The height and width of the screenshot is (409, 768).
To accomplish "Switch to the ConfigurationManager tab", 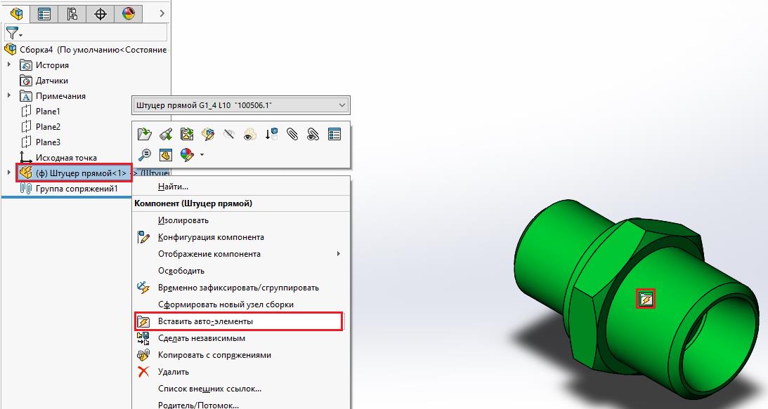I will pyautogui.click(x=72, y=14).
